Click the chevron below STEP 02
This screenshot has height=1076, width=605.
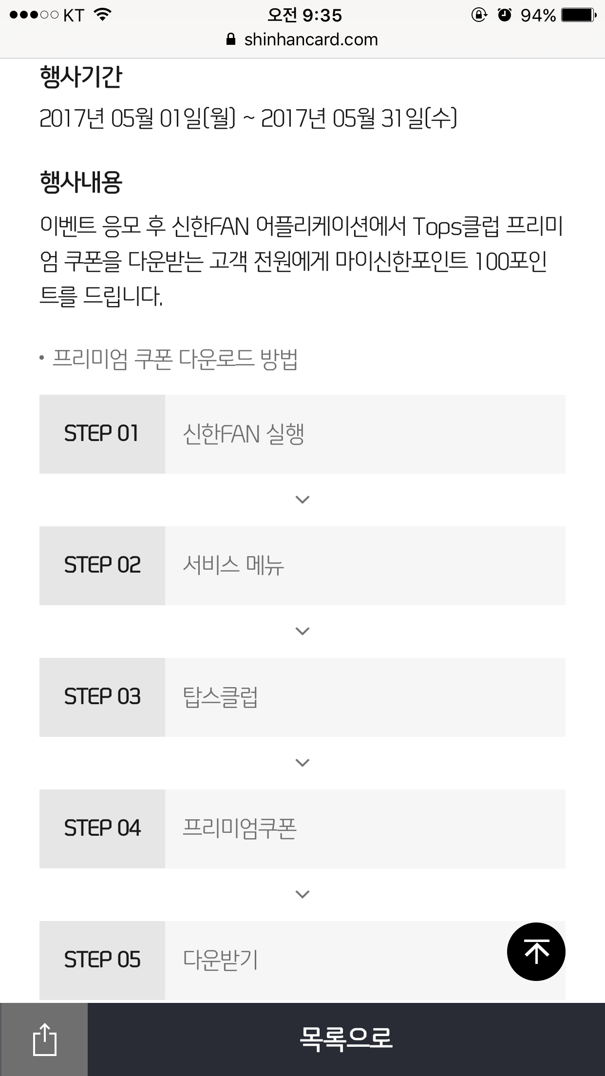(x=302, y=631)
